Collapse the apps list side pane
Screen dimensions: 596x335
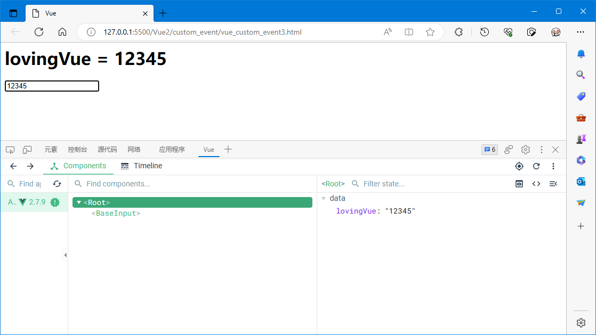[66, 255]
